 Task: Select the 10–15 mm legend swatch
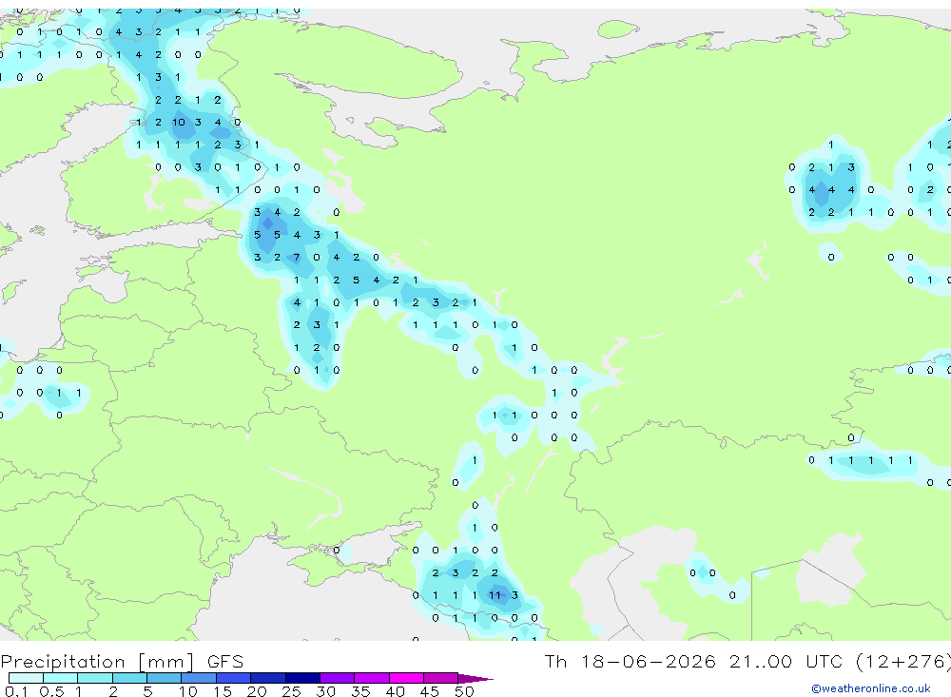(x=199, y=678)
